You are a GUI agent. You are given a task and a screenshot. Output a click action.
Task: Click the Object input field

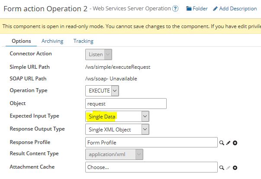pos(126,104)
